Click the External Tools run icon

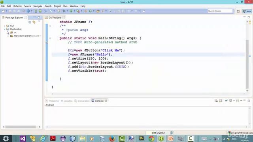(78, 11)
